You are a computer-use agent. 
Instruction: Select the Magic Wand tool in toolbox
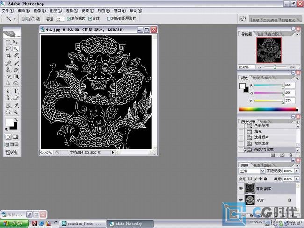click(16, 49)
